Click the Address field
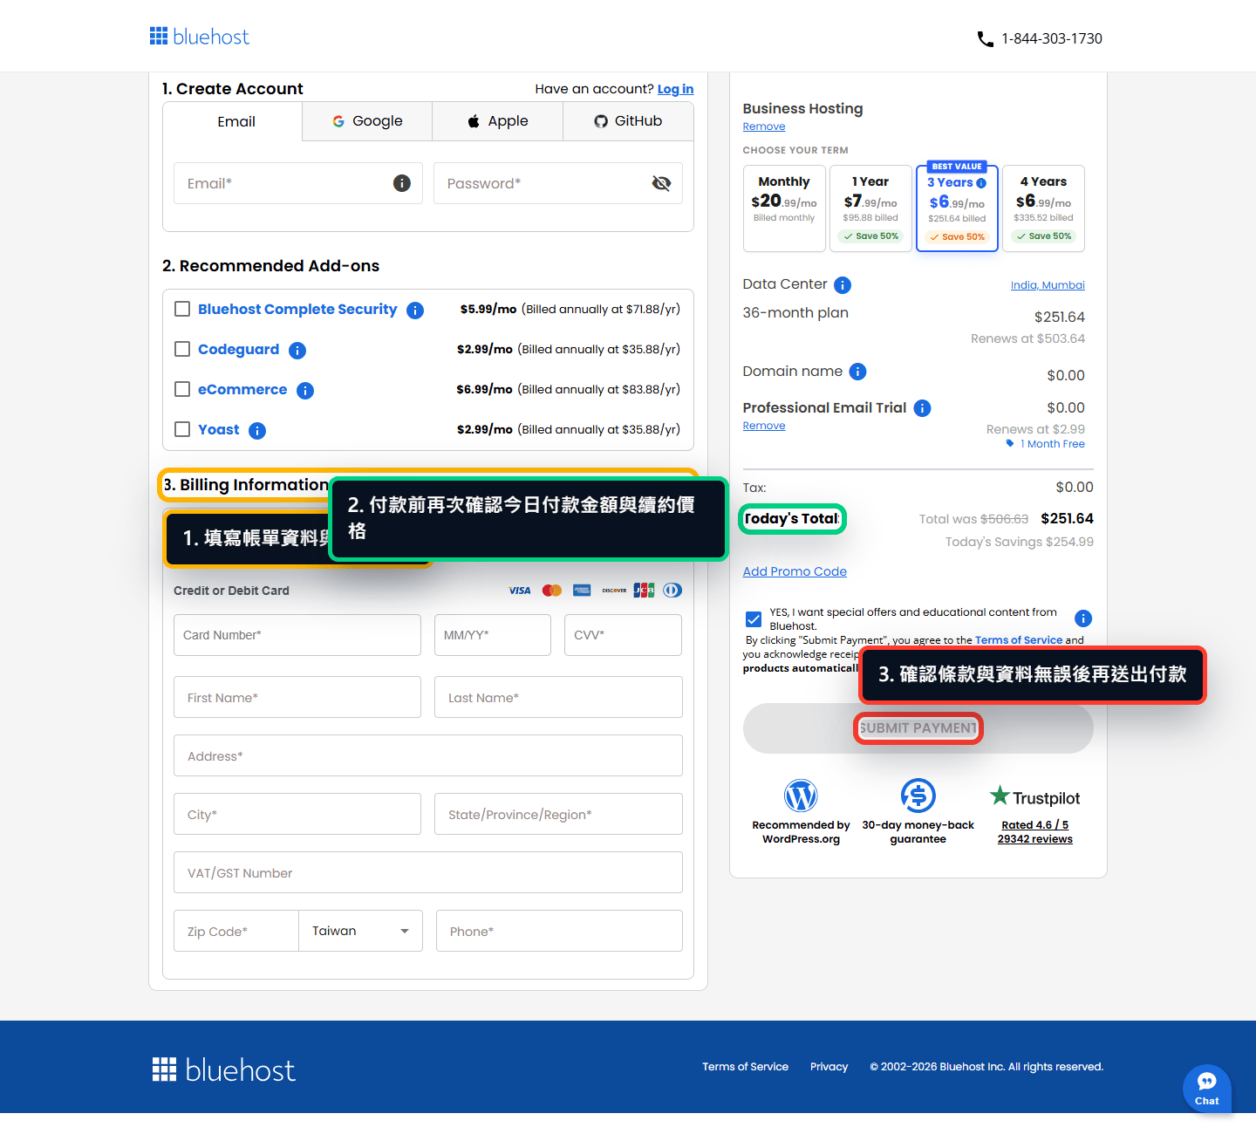1256x1134 pixels. coord(428,755)
